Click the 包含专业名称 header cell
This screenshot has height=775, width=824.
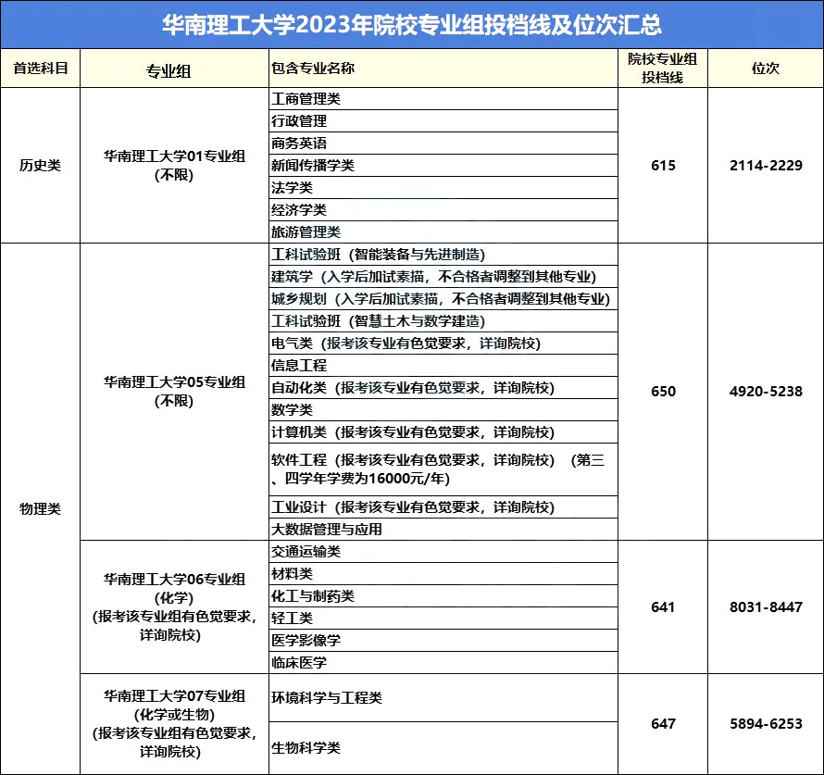pyautogui.click(x=443, y=69)
